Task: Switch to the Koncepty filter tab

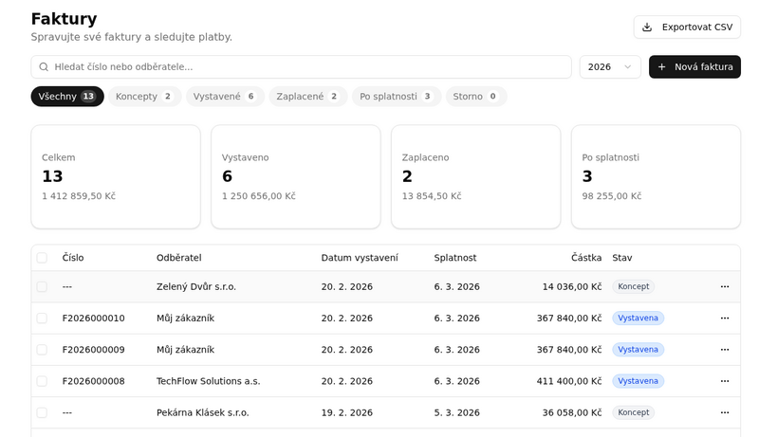Action: [x=145, y=96]
